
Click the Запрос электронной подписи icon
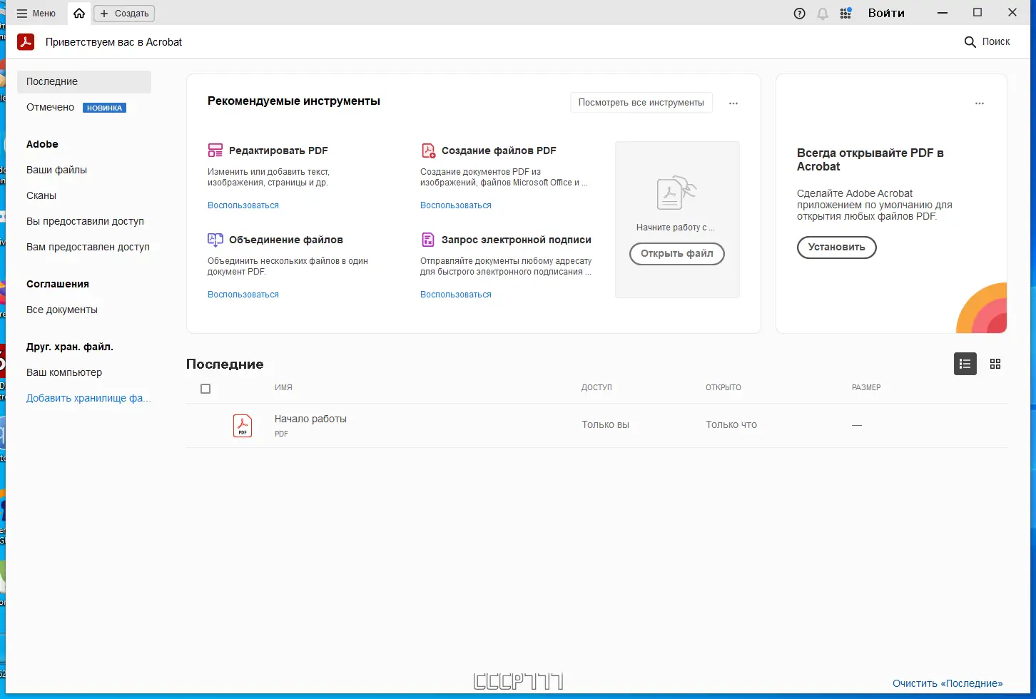pos(428,240)
